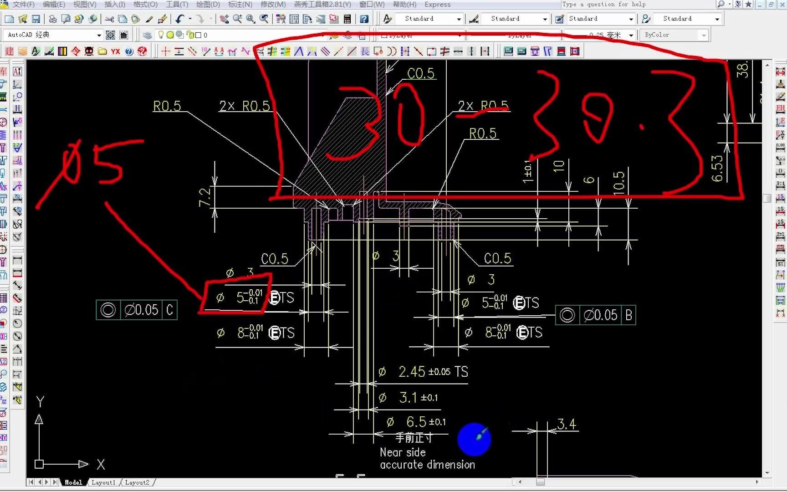Click the Dimension Style icon
787x492 pixels.
(474, 19)
